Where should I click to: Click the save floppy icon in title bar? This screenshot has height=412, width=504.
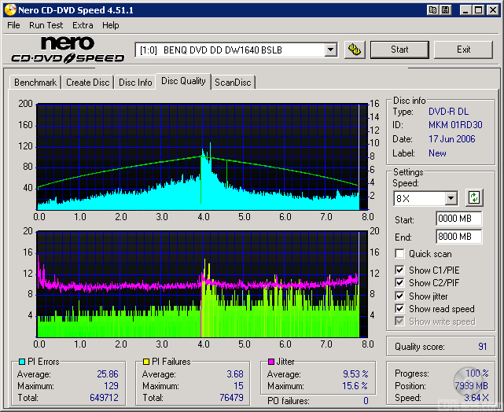pyautogui.click(x=447, y=10)
